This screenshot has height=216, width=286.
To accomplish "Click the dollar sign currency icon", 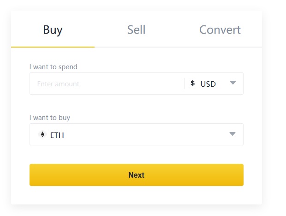I will coord(192,84).
